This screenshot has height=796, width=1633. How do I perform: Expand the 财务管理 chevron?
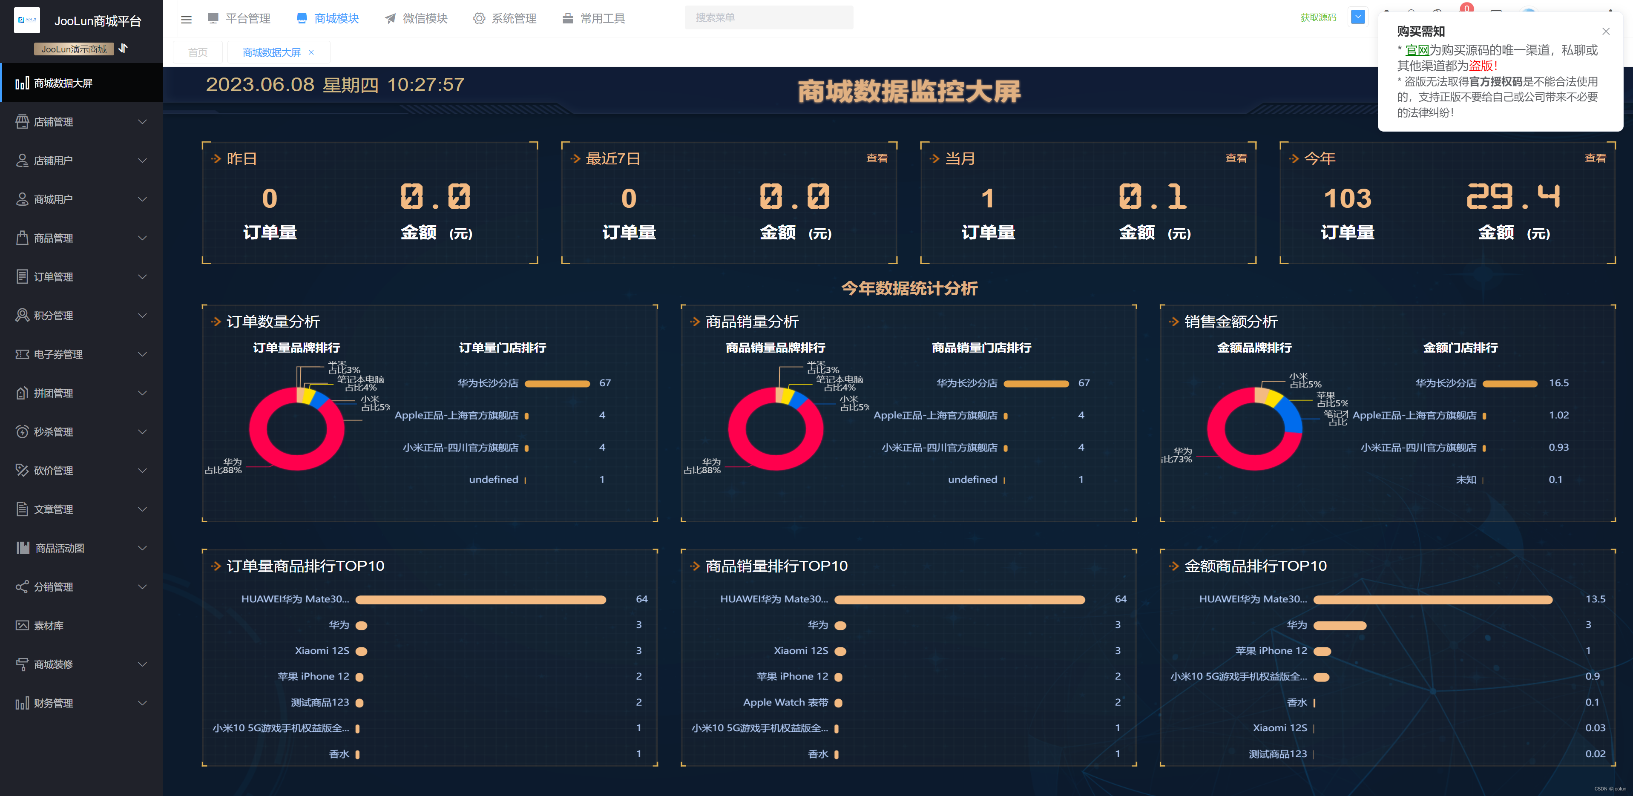point(142,703)
